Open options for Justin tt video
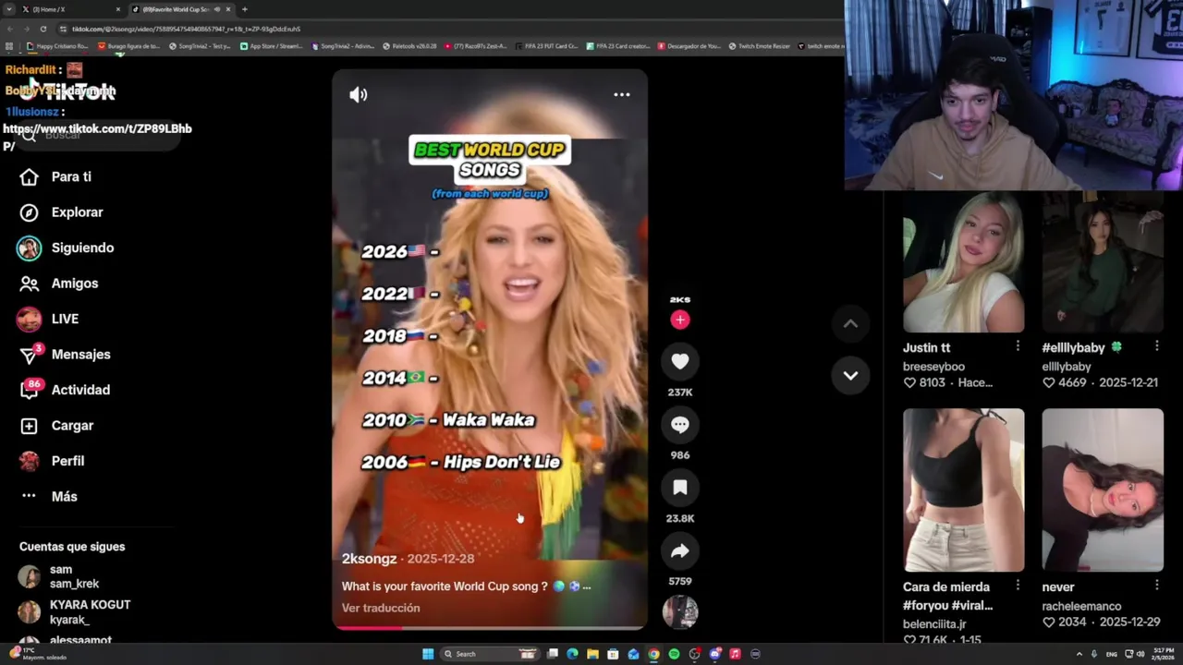 pos(1018,346)
